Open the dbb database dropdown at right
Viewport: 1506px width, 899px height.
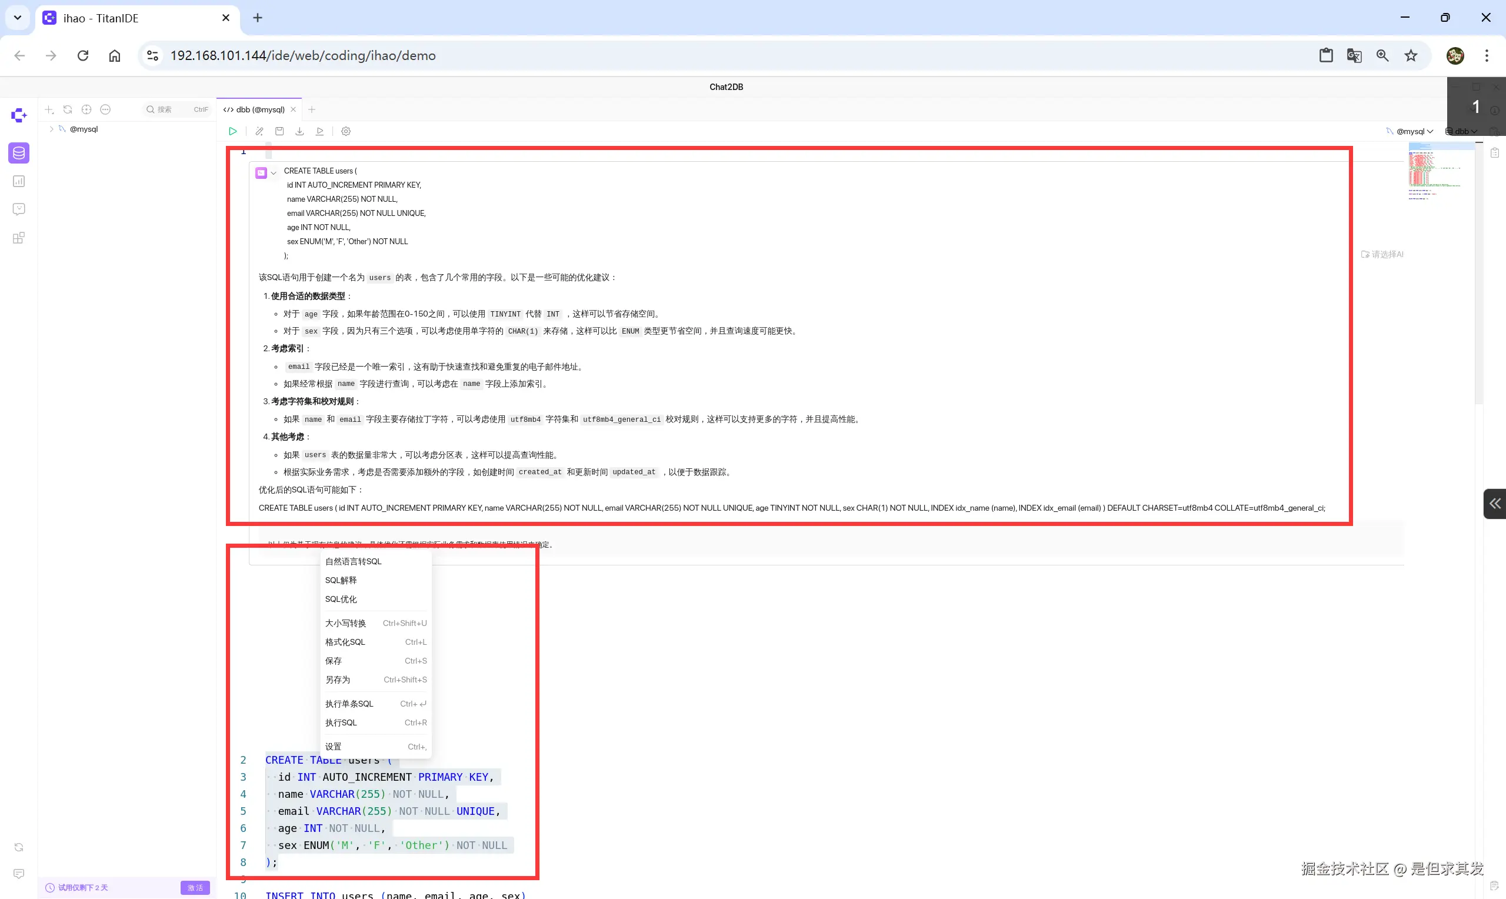[x=1462, y=131]
